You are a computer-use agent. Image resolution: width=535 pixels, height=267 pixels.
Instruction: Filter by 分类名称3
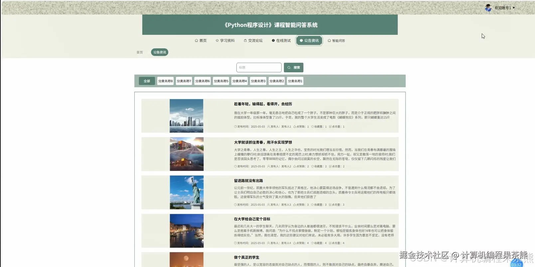pos(258,81)
